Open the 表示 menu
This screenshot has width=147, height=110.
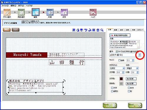pos(21,6)
